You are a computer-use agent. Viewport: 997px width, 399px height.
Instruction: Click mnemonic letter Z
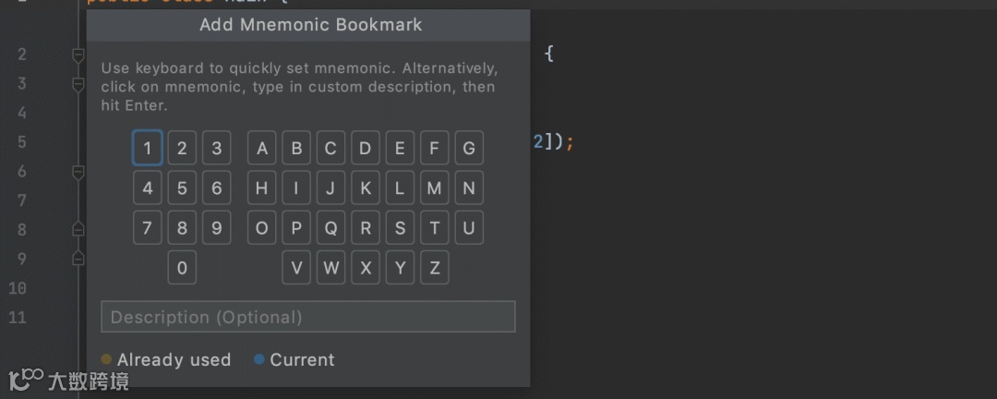coord(434,269)
